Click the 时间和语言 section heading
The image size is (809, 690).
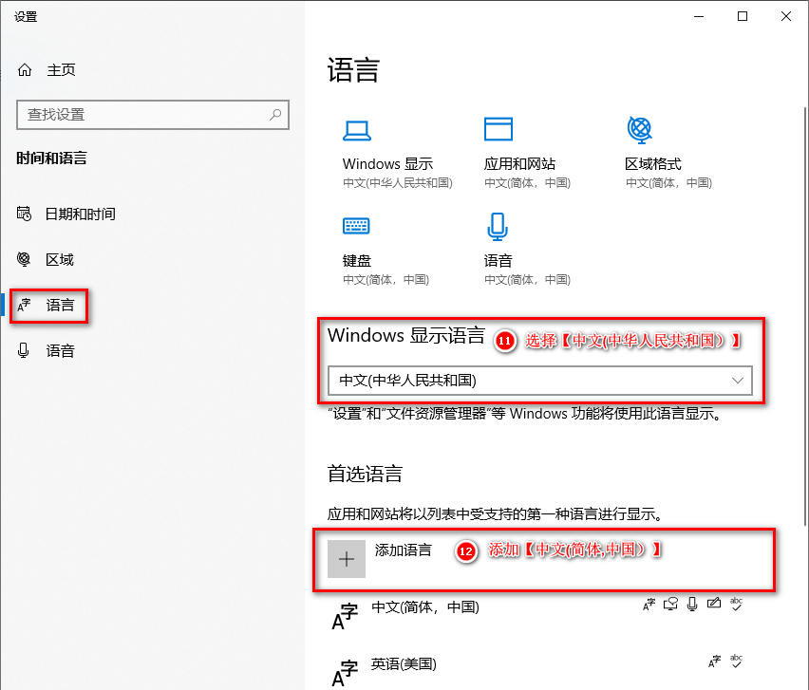(51, 158)
